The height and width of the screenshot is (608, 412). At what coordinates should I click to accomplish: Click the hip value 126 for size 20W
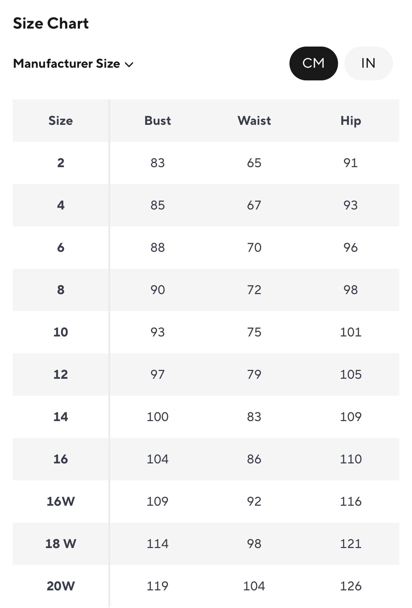[350, 586]
